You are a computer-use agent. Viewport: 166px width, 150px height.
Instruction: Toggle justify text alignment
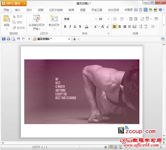(x=129, y=27)
